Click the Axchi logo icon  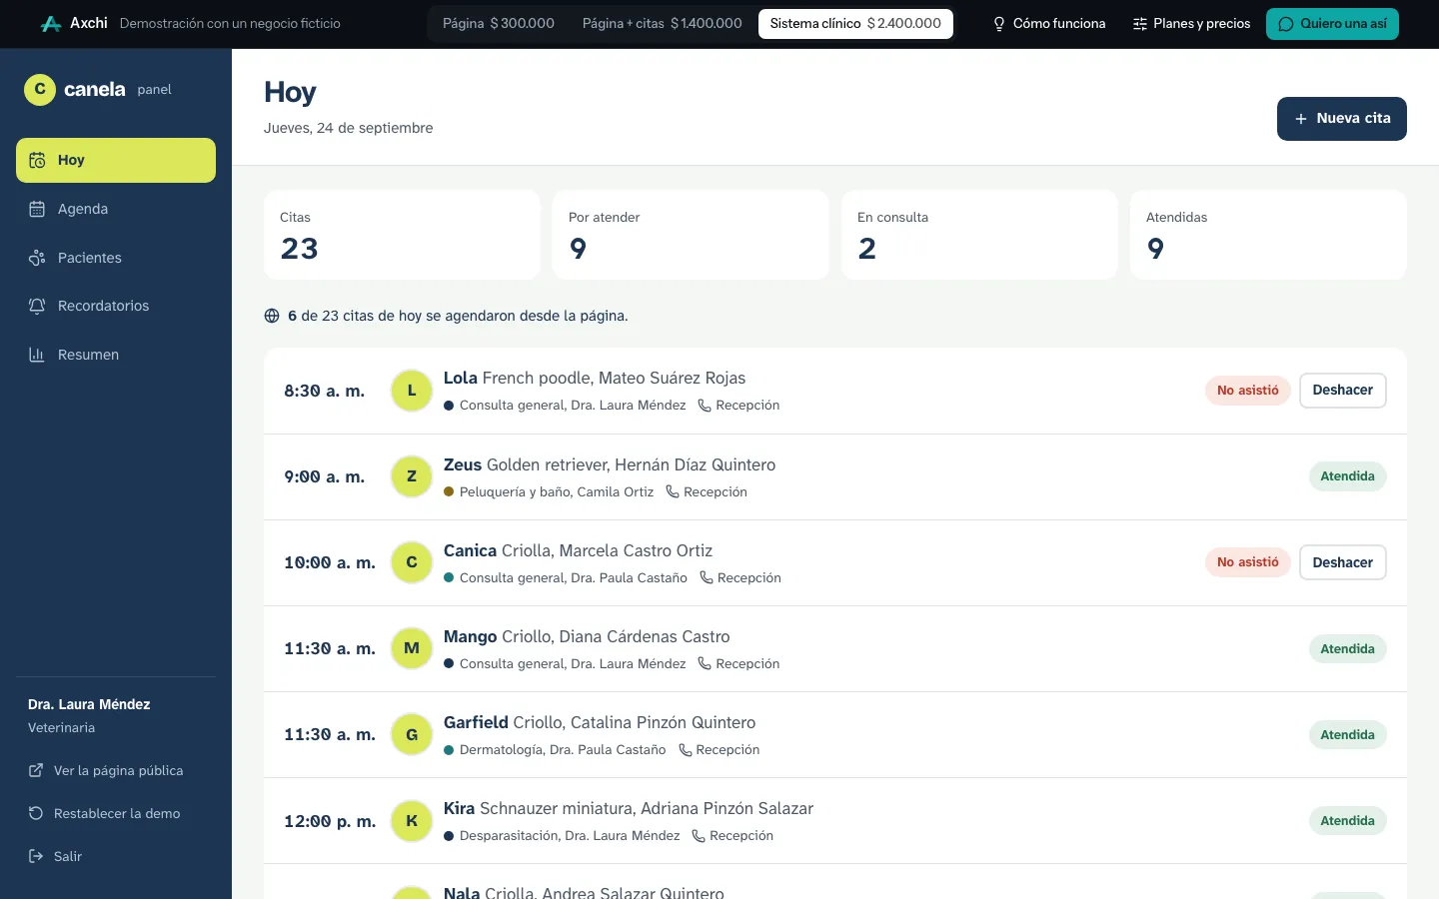[x=51, y=24]
